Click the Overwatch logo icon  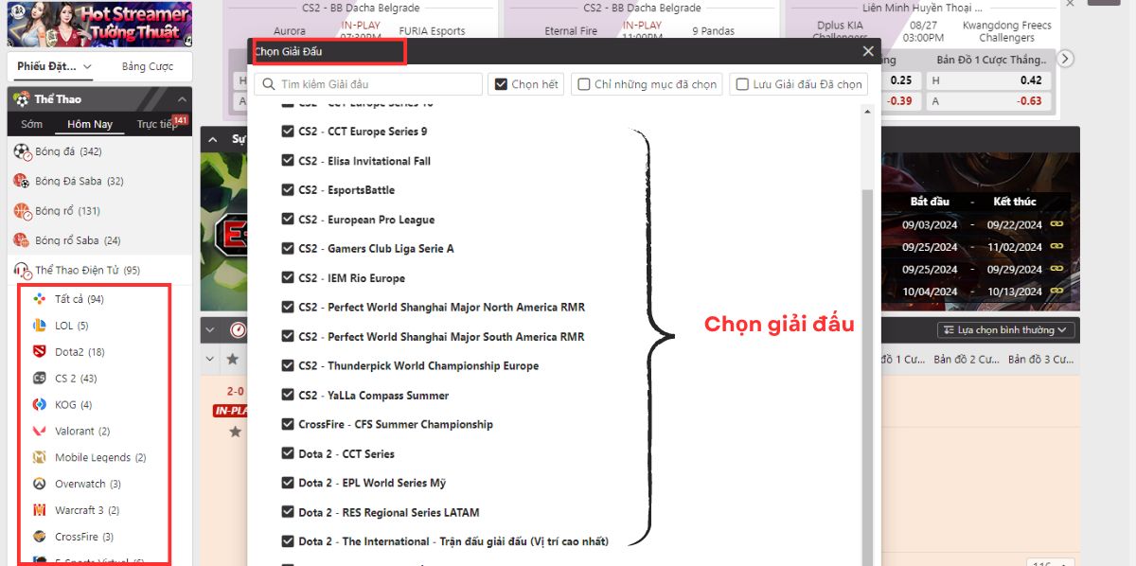point(39,484)
